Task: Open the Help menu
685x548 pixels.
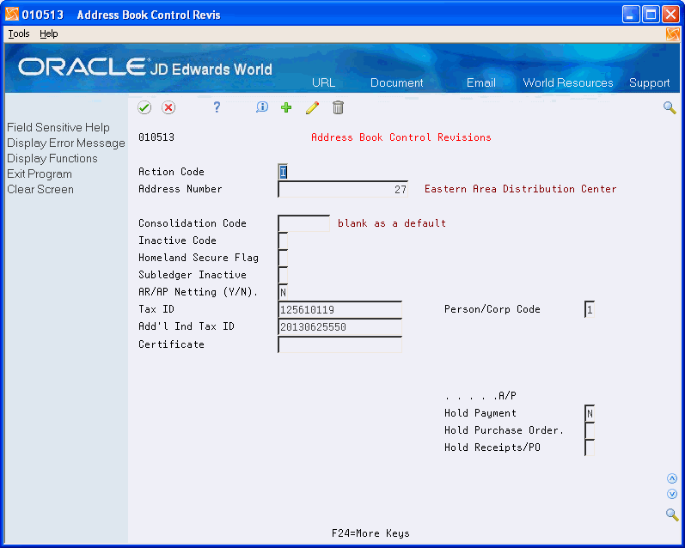Action: click(x=48, y=33)
